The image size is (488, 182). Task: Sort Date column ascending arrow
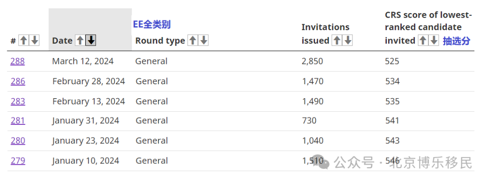click(80, 40)
